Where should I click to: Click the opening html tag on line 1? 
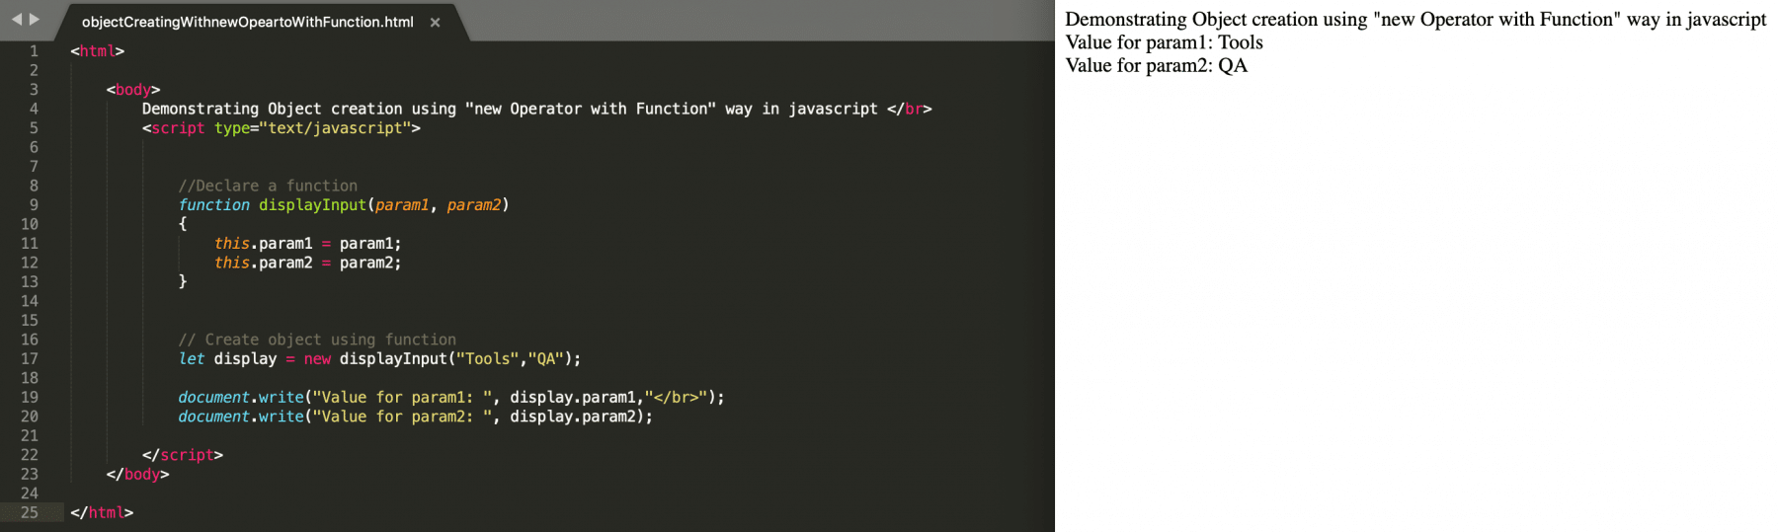[x=98, y=50]
